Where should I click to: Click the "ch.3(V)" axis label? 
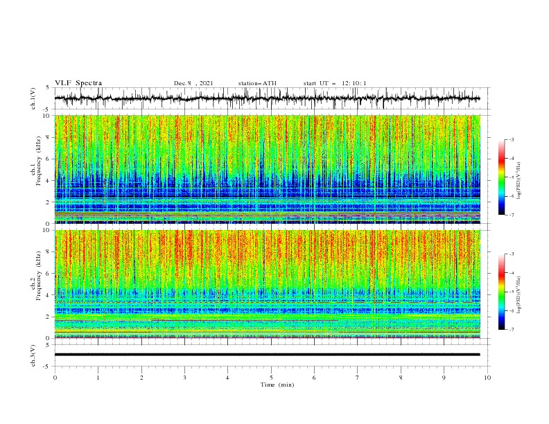tap(33, 355)
